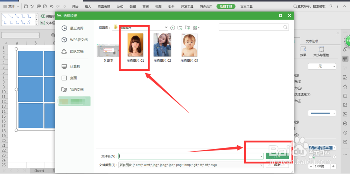
Task: Open the 效果 section in side panel
Action: coord(303,52)
